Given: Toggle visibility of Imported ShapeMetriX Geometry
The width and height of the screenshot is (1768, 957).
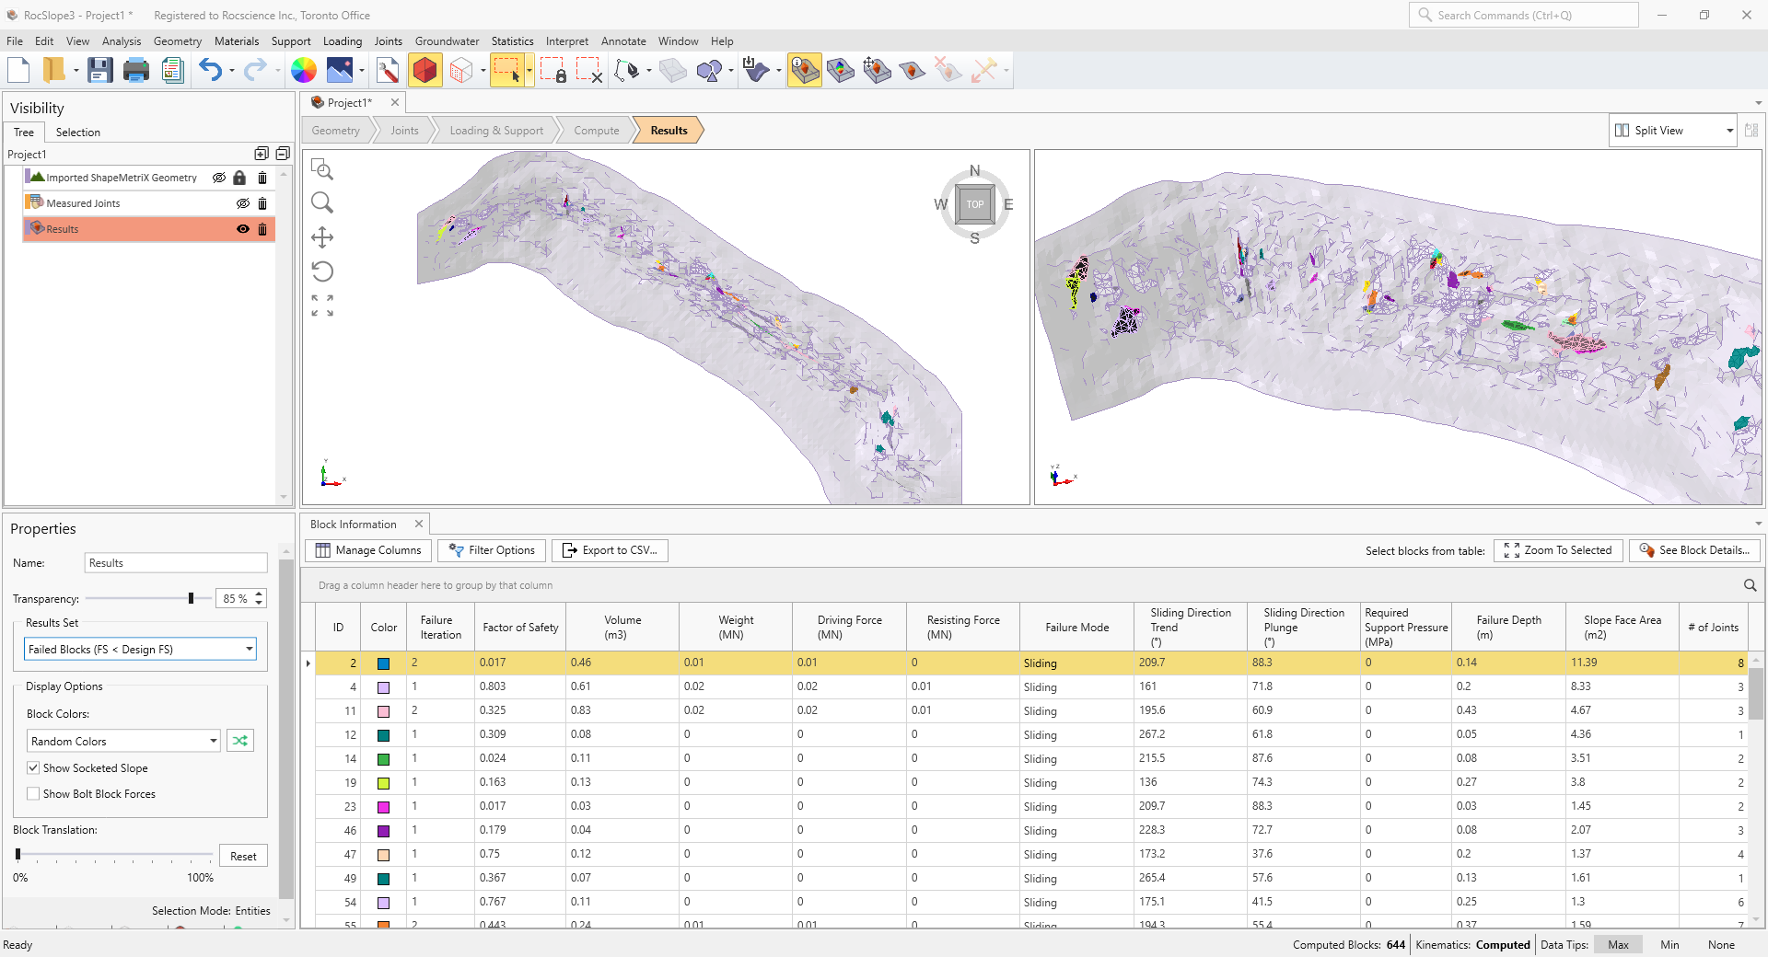Looking at the screenshot, I should 219,178.
